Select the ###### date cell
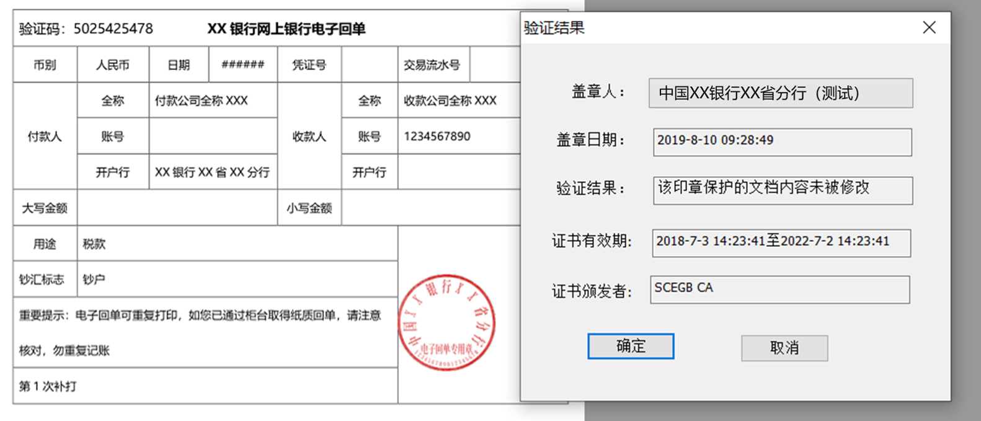The image size is (981, 421). coord(242,64)
